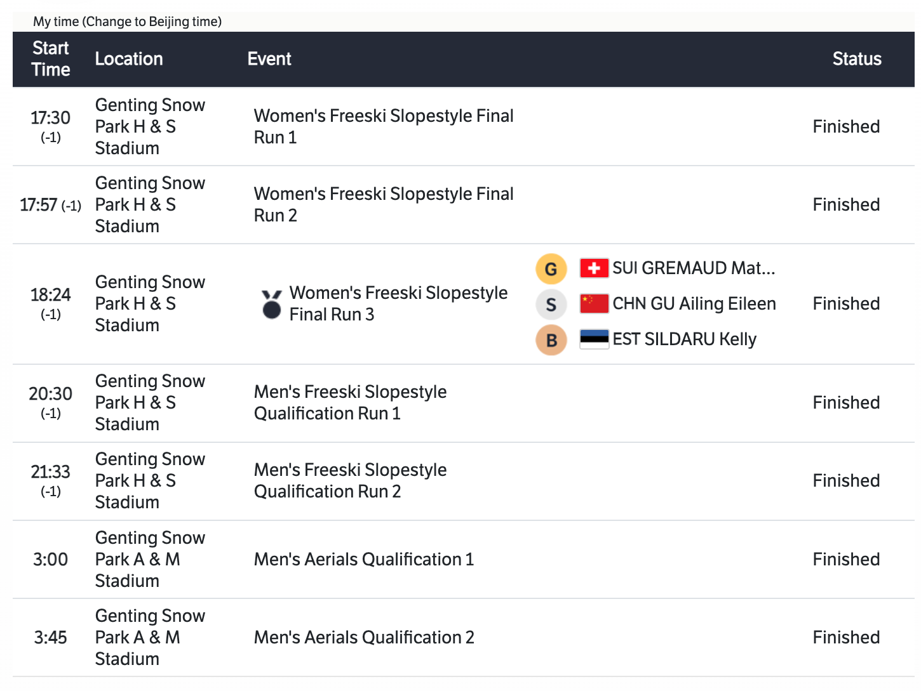Open Women's Freeski Slopestyle Final Run 1
This screenshot has height=691, width=921.
click(x=384, y=126)
